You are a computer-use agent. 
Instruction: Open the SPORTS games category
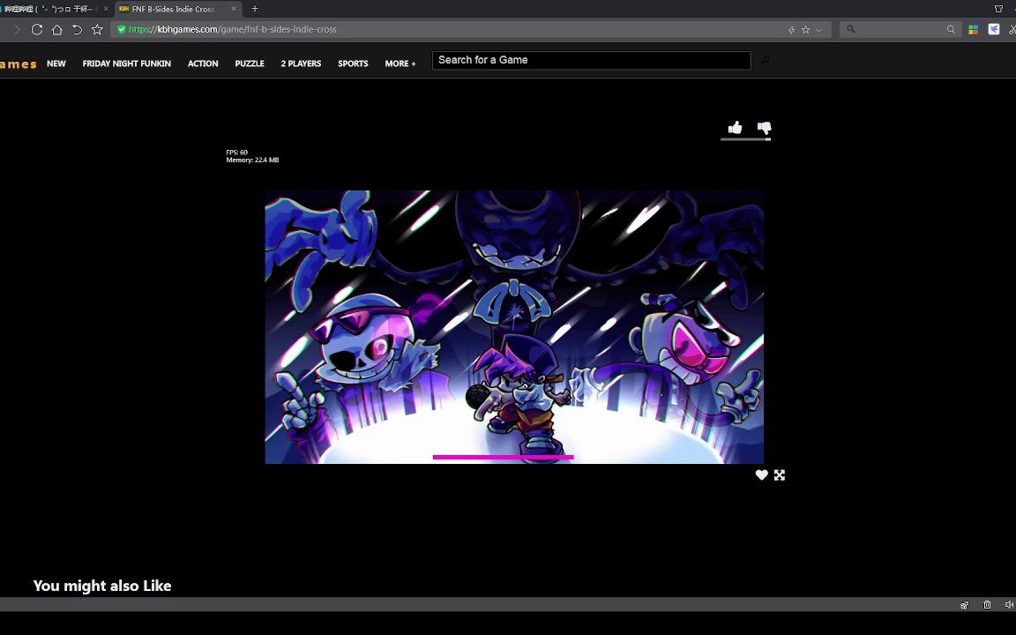coord(353,63)
